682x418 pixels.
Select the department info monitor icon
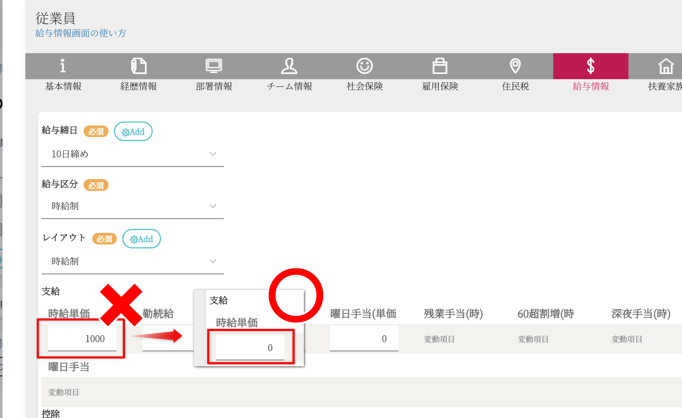point(214,66)
